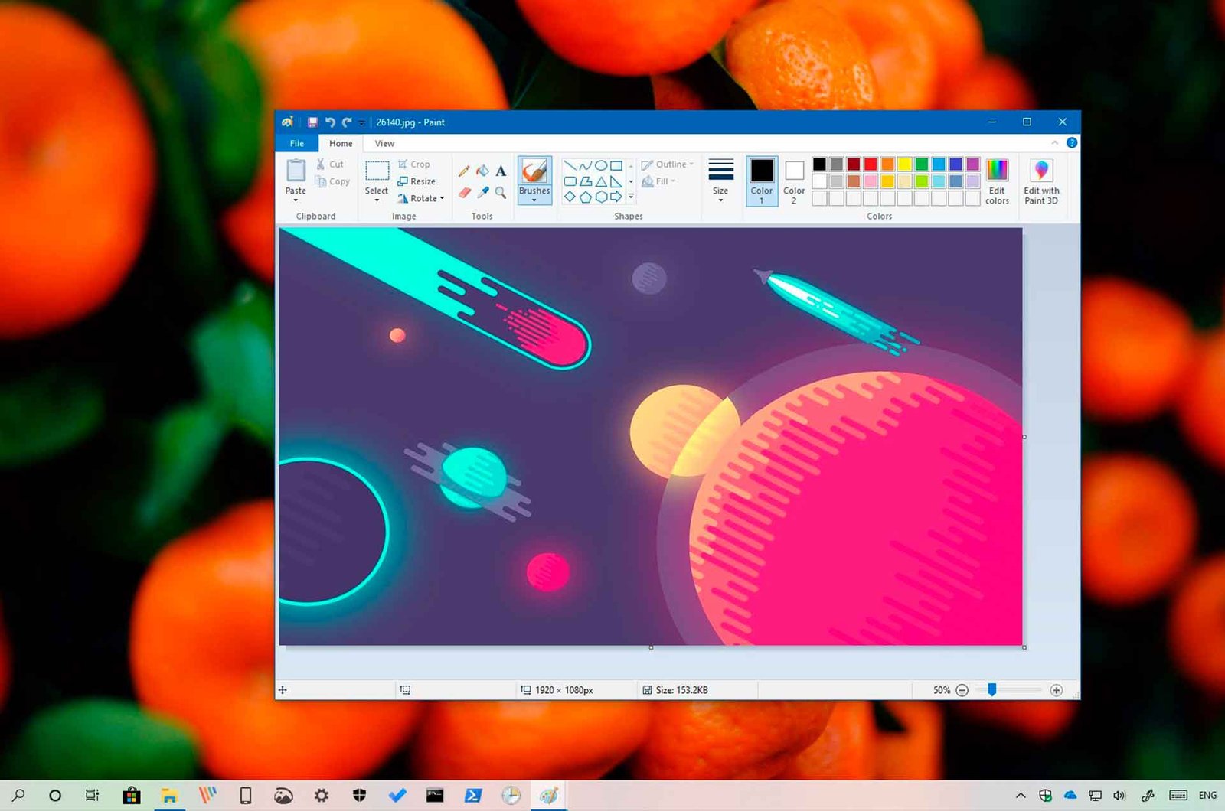The width and height of the screenshot is (1225, 811).
Task: Open the Size thickness dropdown
Action: tap(720, 181)
